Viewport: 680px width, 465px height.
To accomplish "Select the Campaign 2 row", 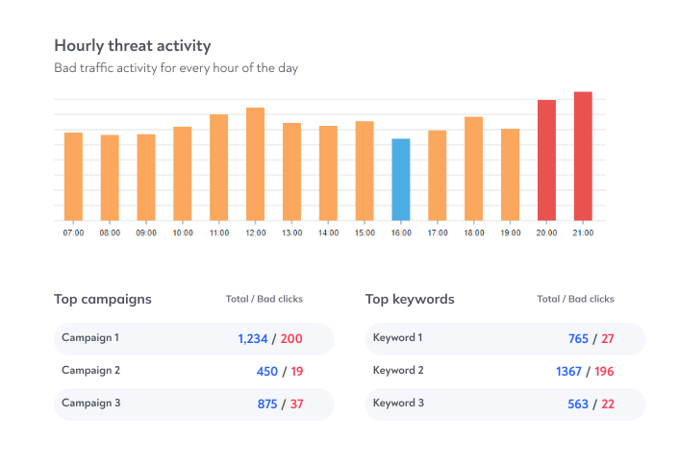I will 194,372.
